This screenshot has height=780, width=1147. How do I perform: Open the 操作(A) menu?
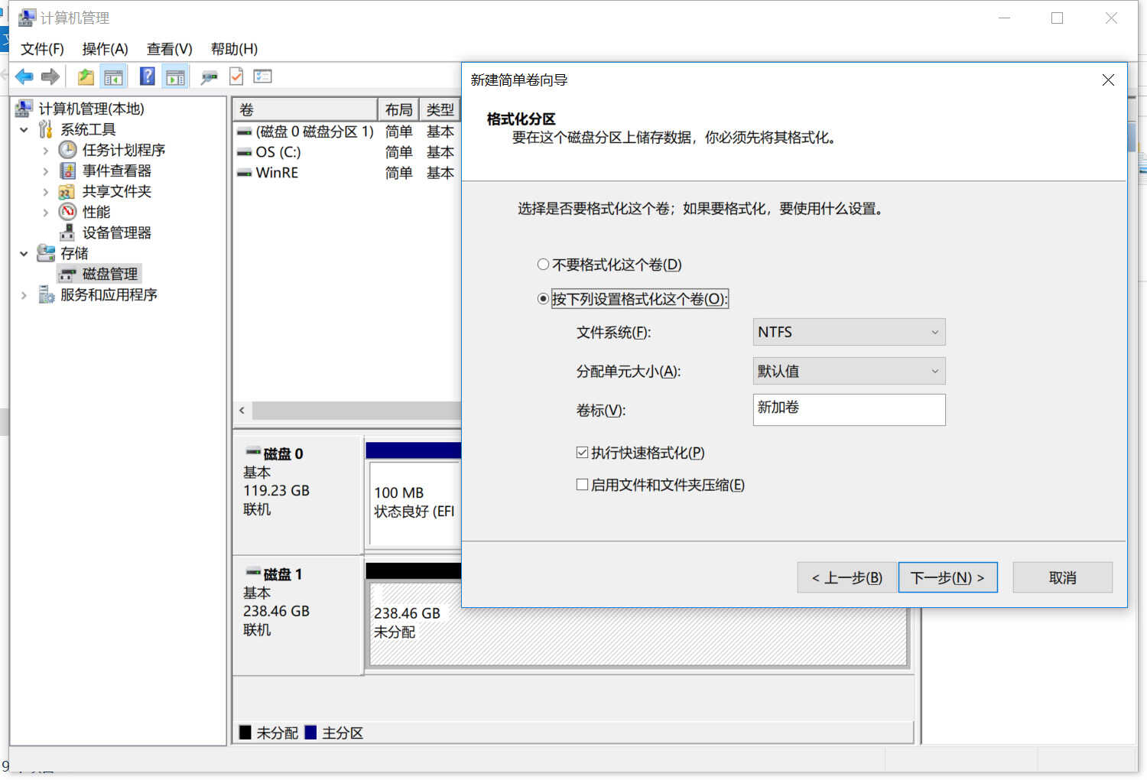point(105,49)
